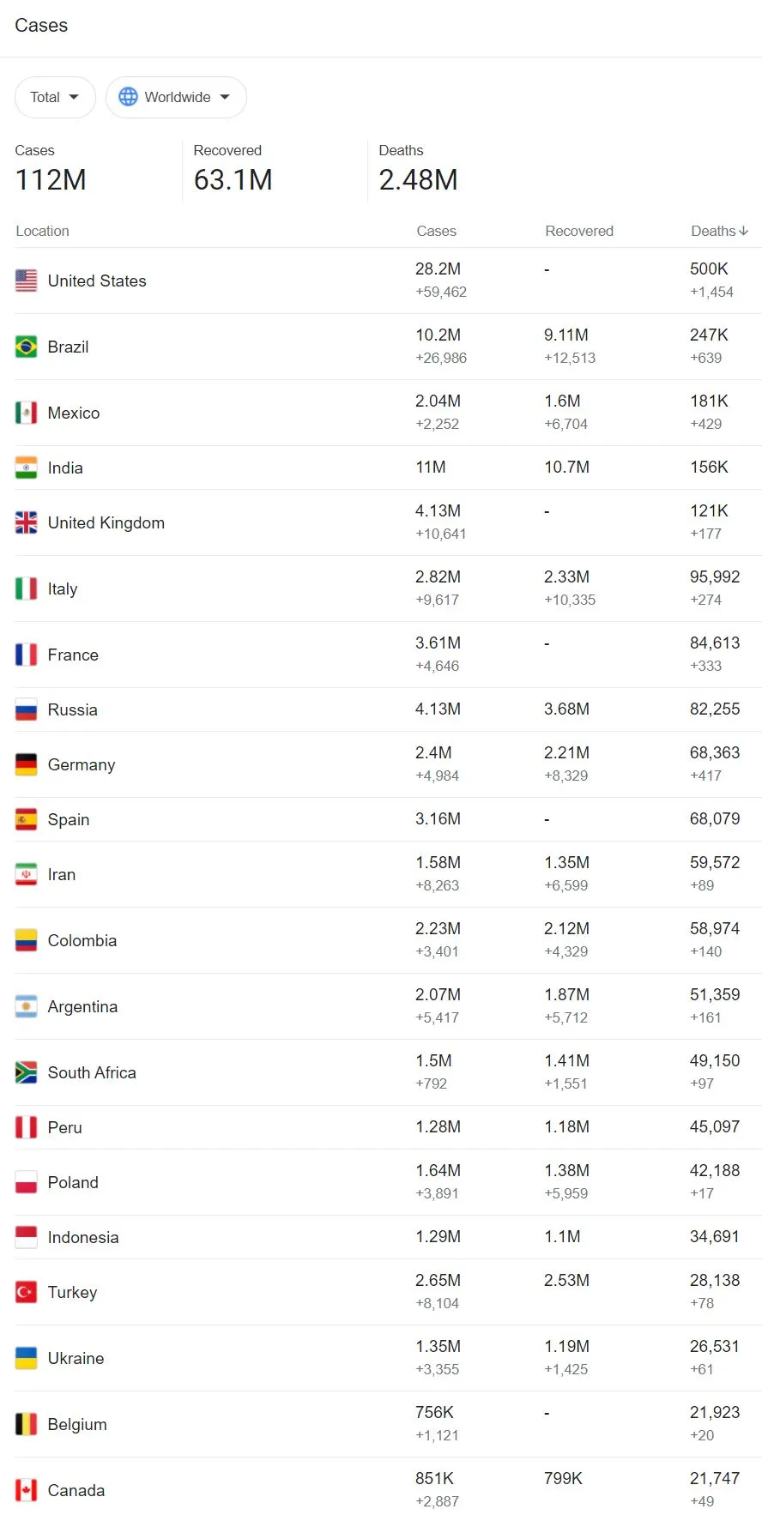762x1521 pixels.
Task: Select the Location column header
Action: tap(42, 231)
